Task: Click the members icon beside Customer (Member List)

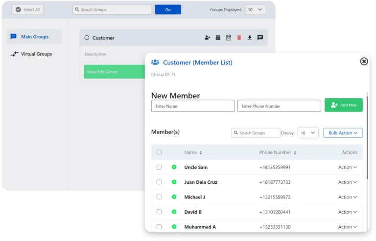Action: (155, 62)
